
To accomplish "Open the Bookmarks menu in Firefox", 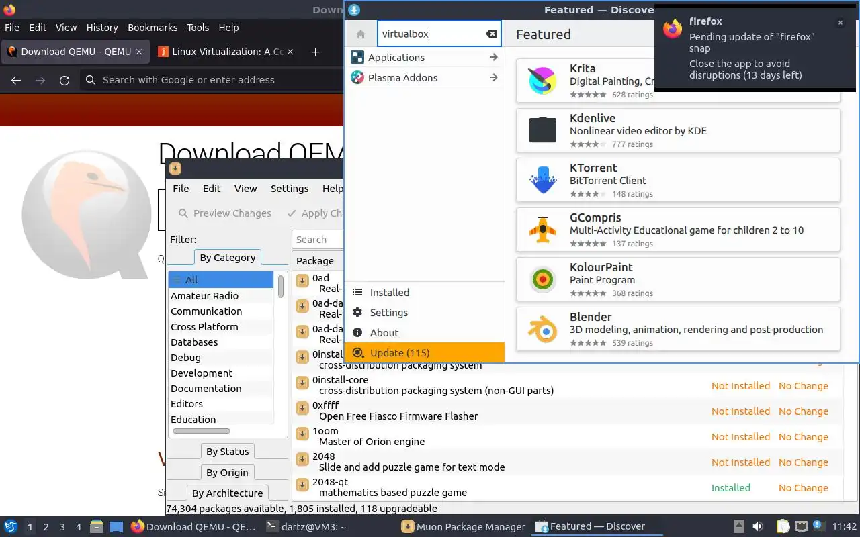I will pos(153,28).
